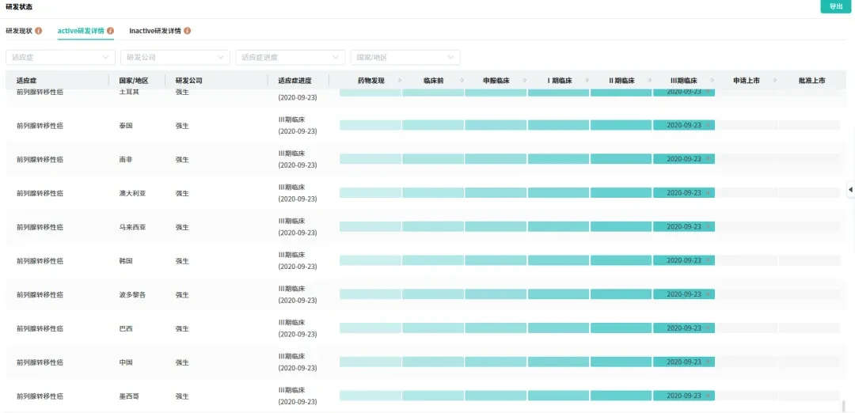The height and width of the screenshot is (413, 855).
Task: Click arrow icon after 临床前 column header
Action: 462,81
